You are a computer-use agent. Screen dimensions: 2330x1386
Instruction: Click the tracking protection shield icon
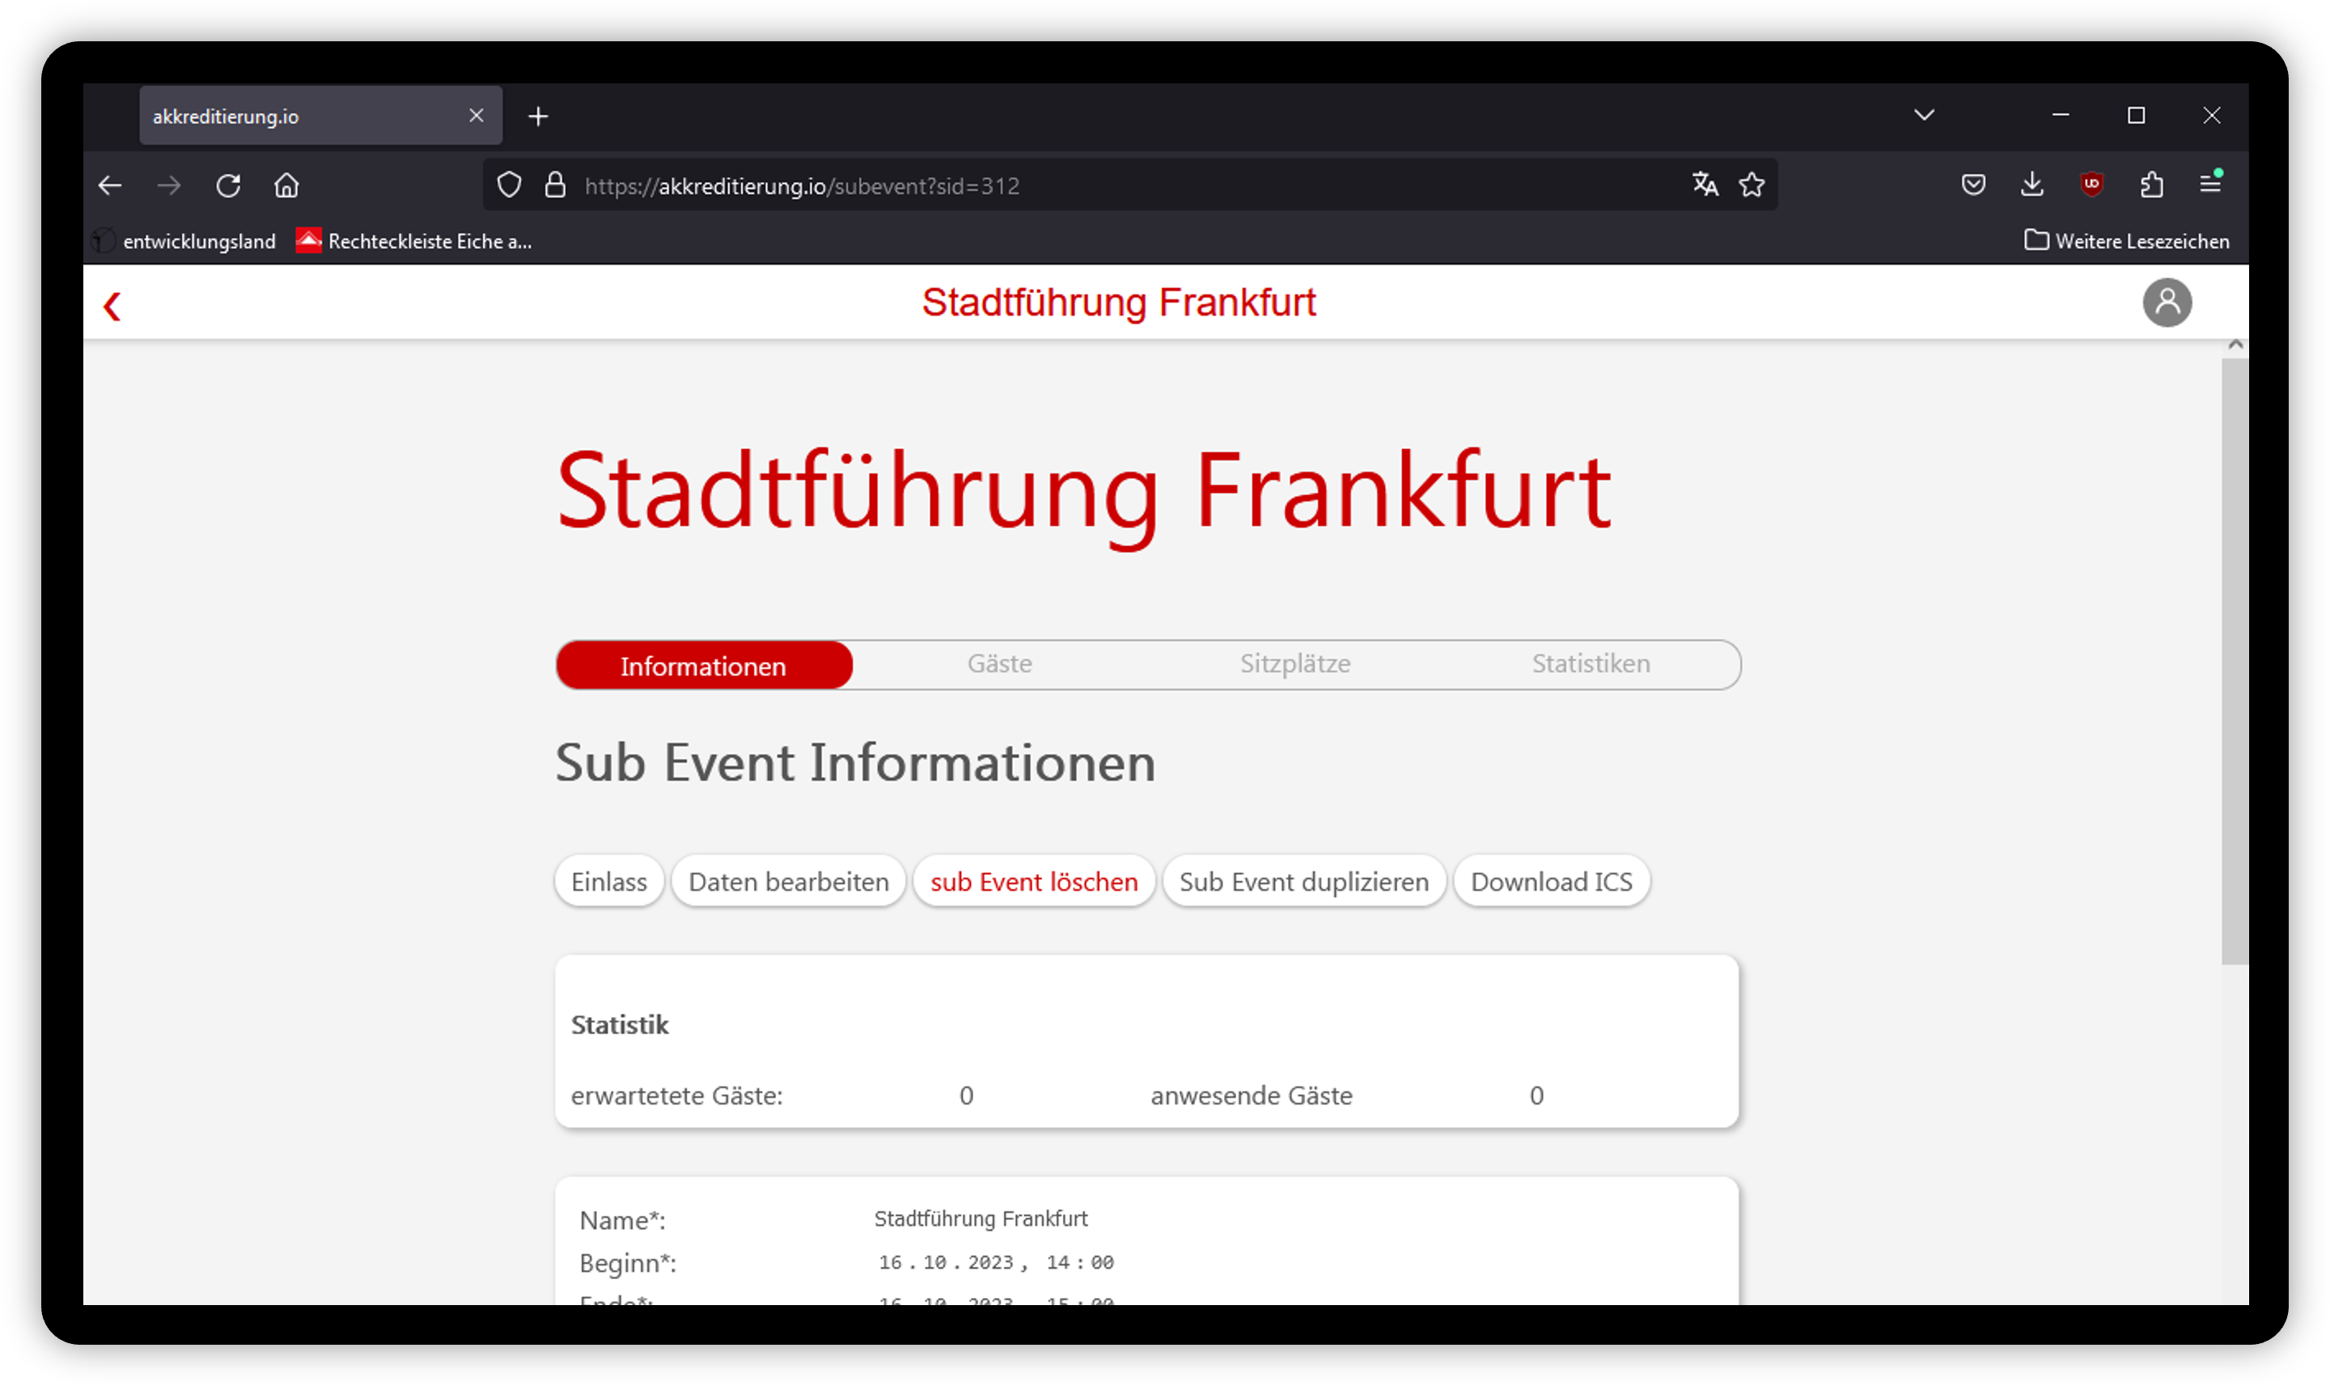[x=509, y=185]
